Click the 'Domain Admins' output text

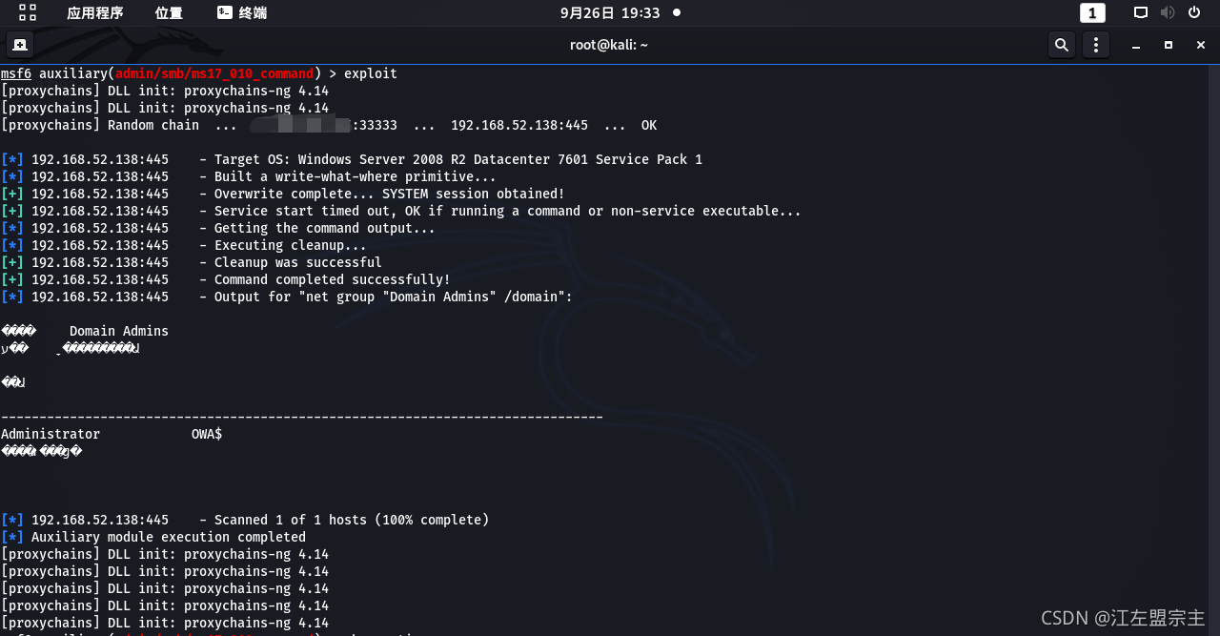119,331
